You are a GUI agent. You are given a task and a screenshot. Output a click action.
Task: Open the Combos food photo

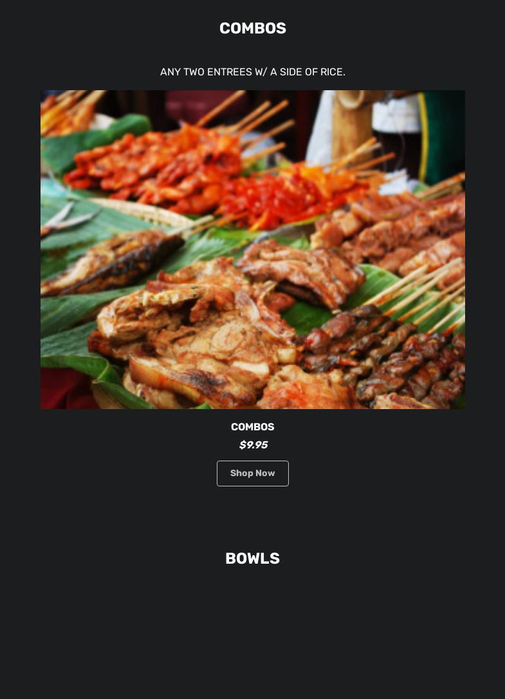252,250
